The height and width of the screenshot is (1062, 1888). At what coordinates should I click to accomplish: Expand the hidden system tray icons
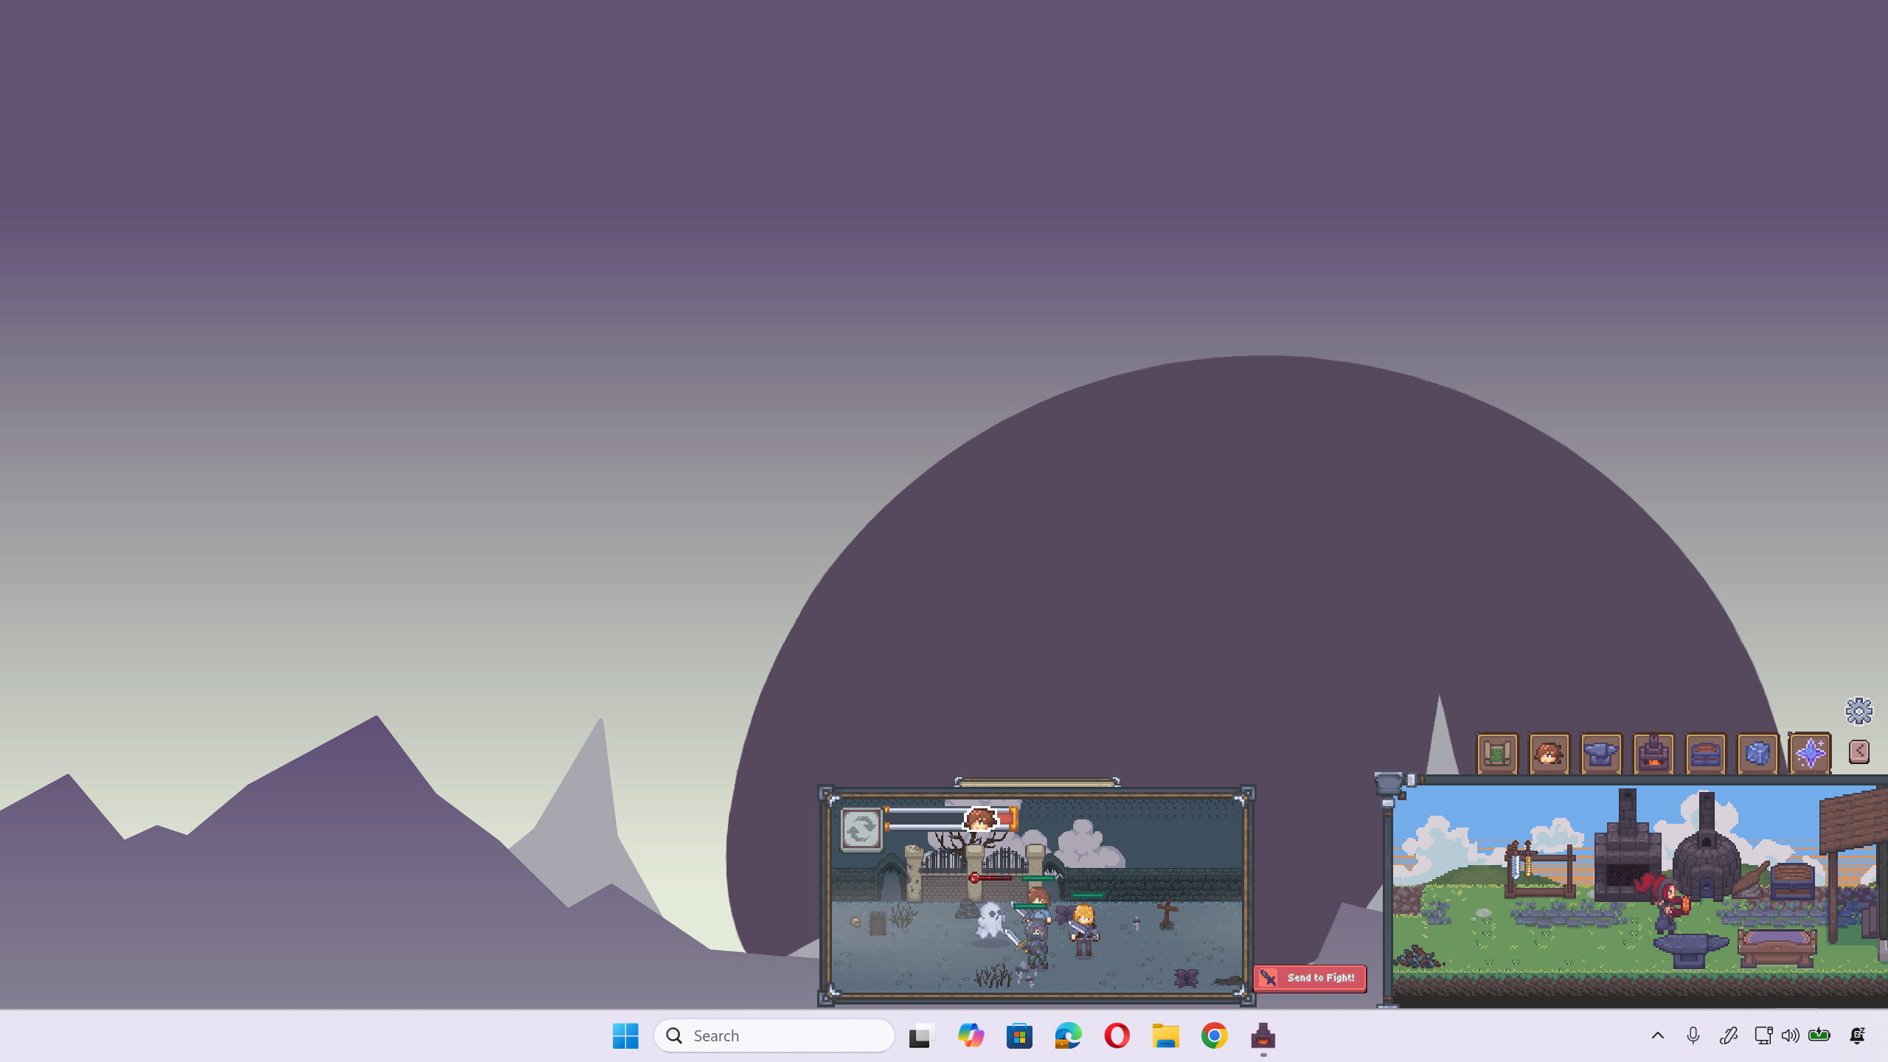click(x=1657, y=1035)
